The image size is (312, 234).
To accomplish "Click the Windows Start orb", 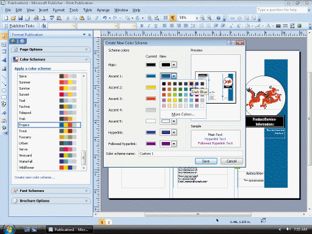I will (9, 229).
